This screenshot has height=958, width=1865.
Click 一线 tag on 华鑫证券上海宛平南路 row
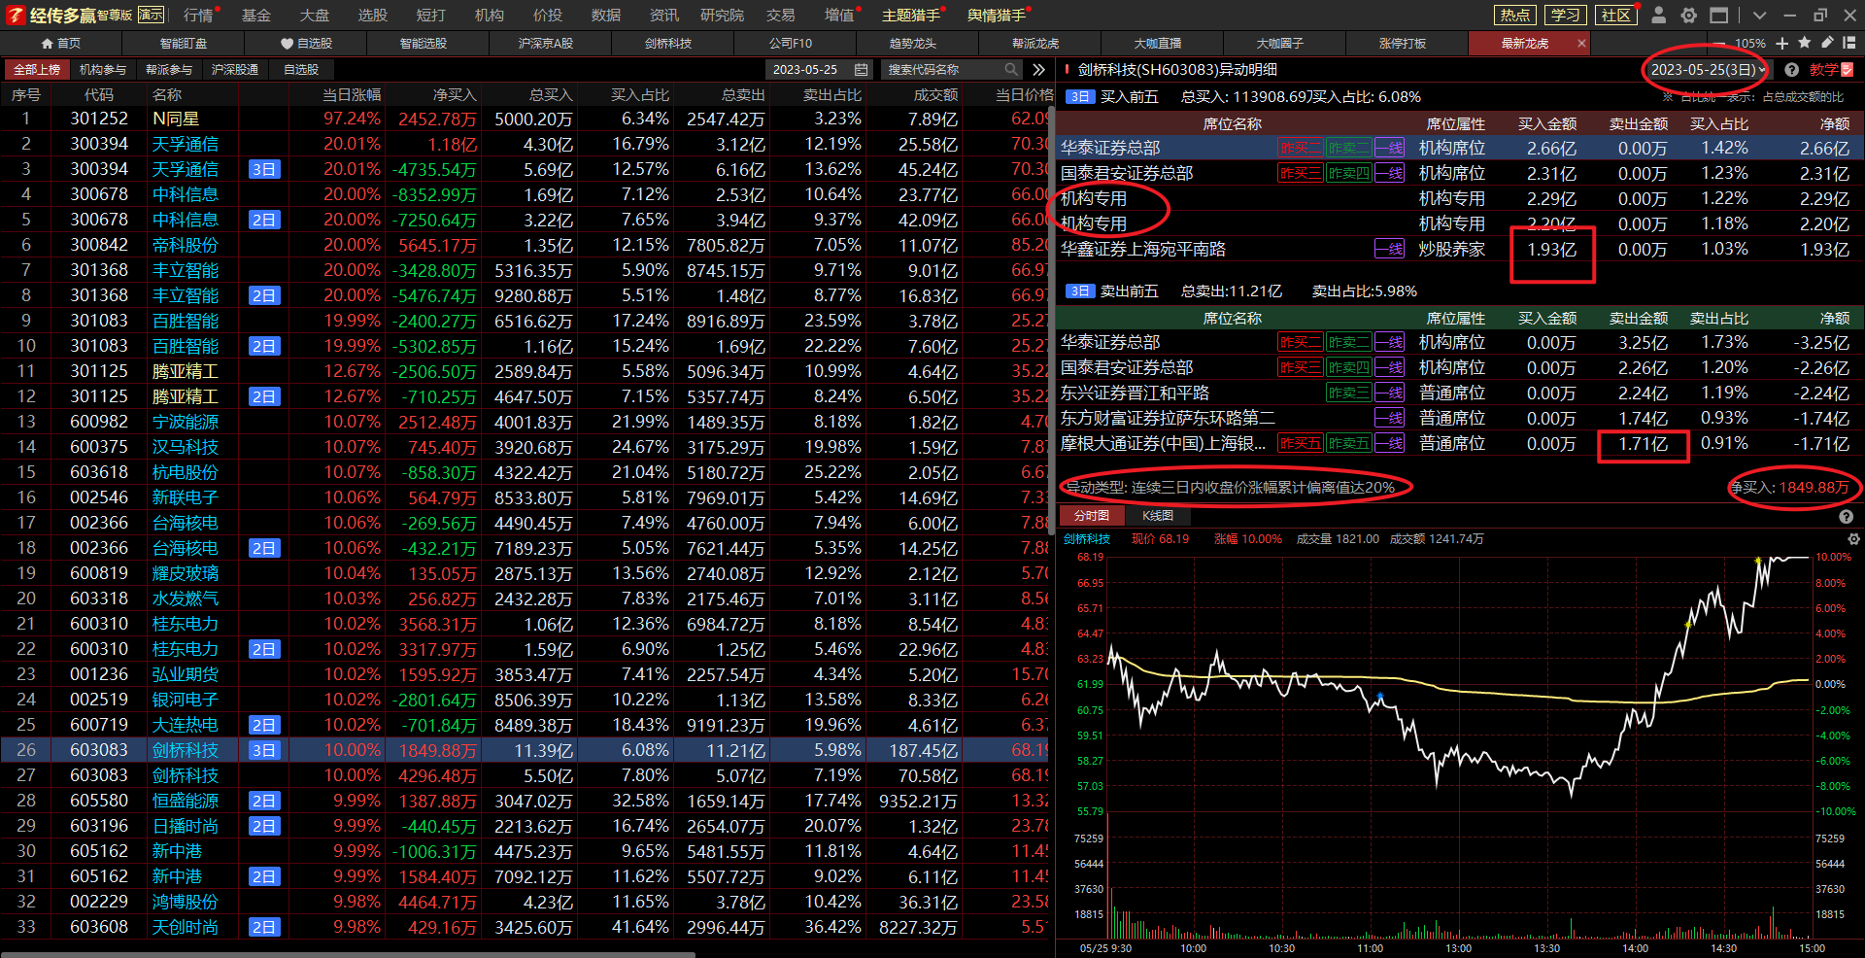click(x=1389, y=249)
